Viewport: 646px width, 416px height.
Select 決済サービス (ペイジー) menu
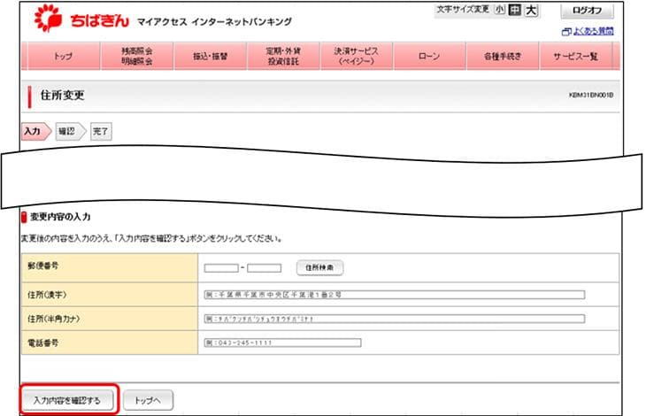tap(356, 57)
